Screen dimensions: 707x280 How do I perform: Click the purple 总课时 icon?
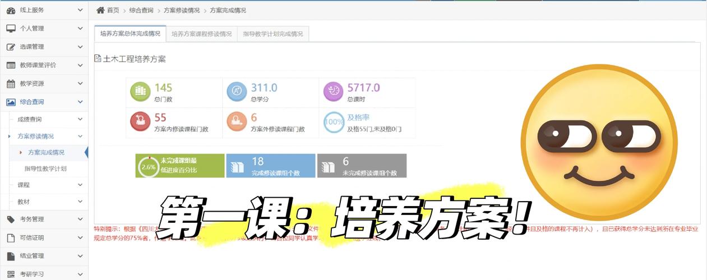pyautogui.click(x=333, y=92)
